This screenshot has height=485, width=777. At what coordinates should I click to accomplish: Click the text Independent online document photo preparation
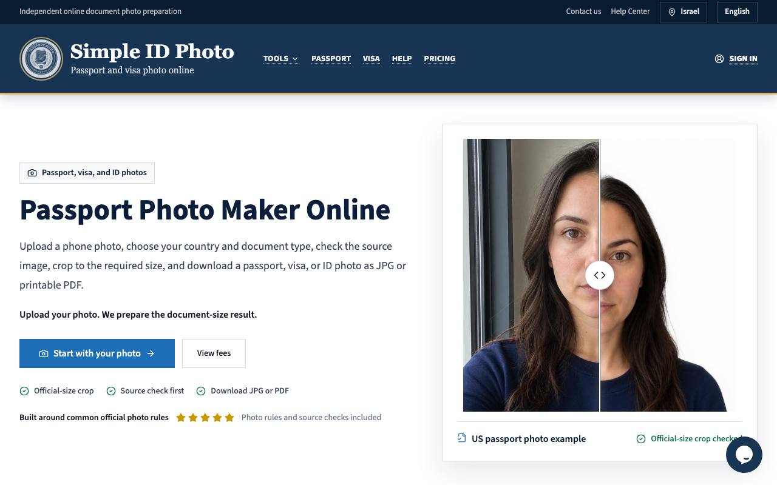pyautogui.click(x=100, y=12)
